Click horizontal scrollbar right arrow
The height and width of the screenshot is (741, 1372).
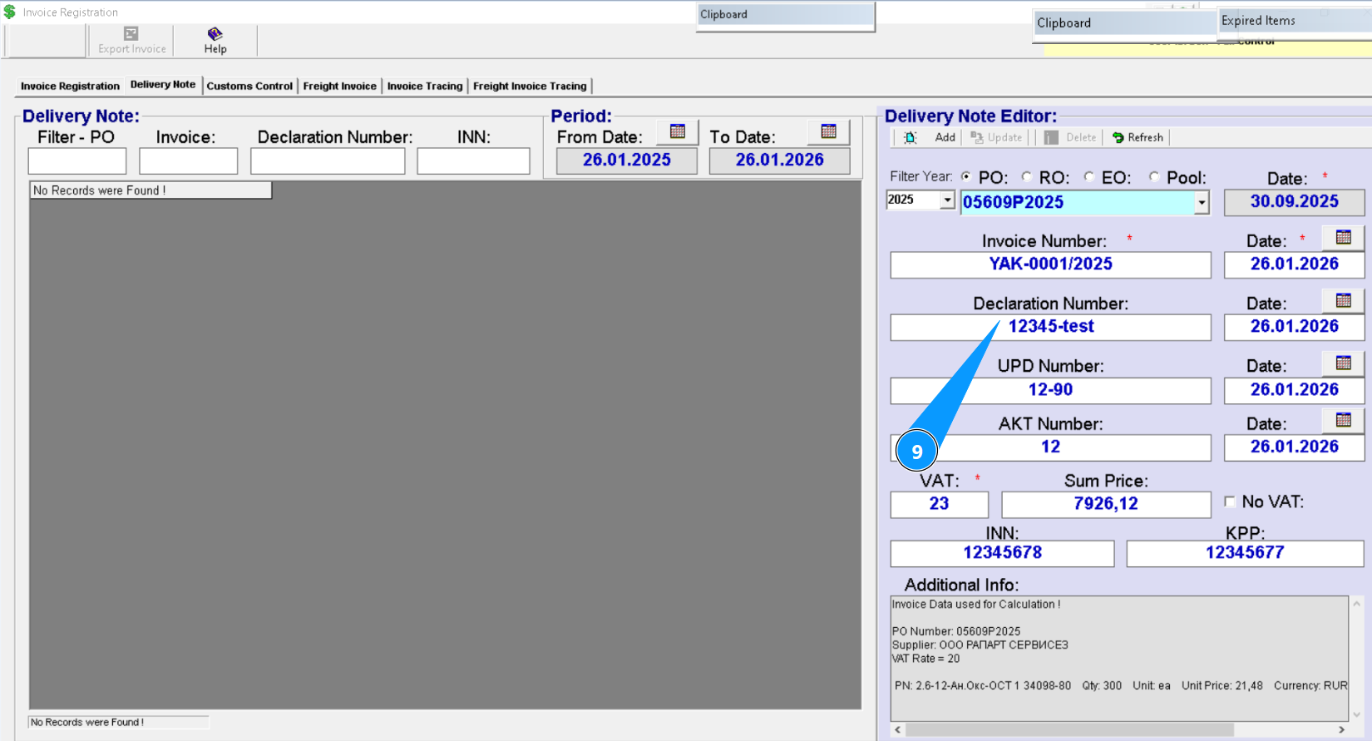[1341, 729]
